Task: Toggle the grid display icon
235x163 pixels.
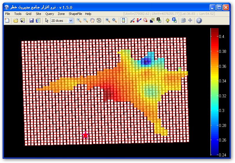Action: tap(183, 20)
